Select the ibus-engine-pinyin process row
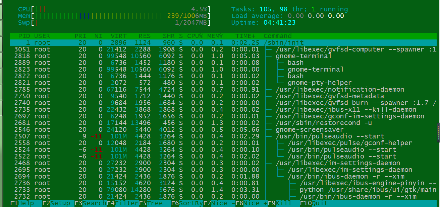The height and width of the screenshot is (207, 440). [x=223, y=183]
